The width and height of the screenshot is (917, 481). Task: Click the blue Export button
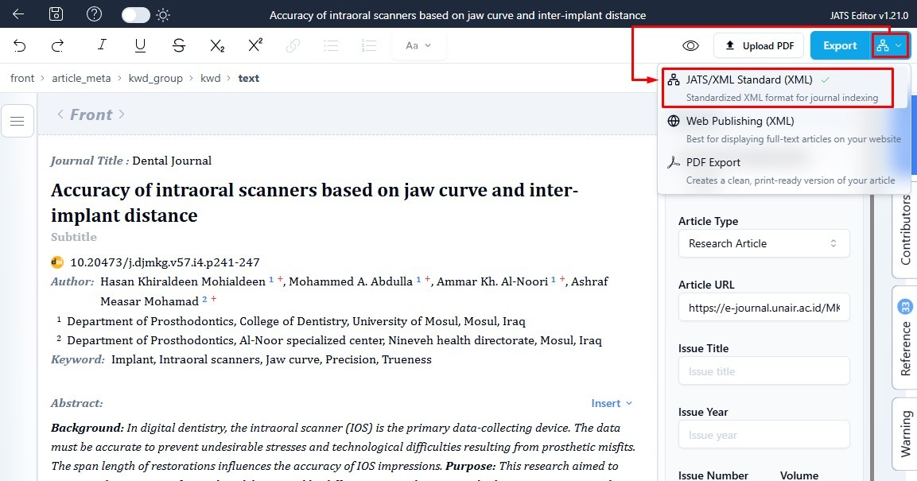click(839, 46)
